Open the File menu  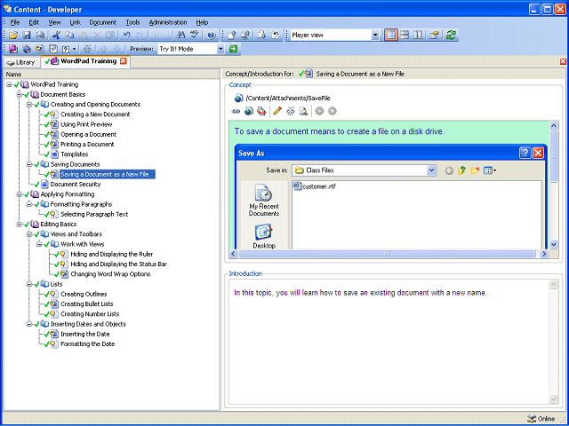tap(15, 22)
